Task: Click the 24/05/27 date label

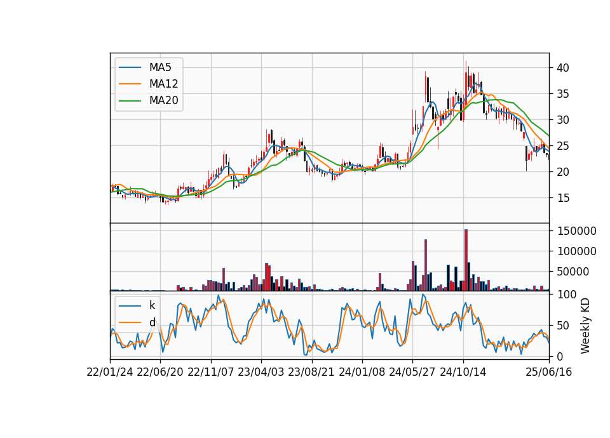Action: coord(412,372)
